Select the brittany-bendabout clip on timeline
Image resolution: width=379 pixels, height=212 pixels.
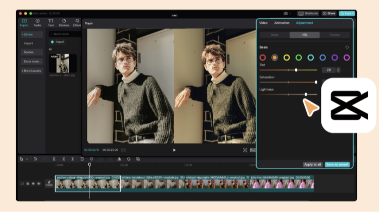click(x=153, y=184)
